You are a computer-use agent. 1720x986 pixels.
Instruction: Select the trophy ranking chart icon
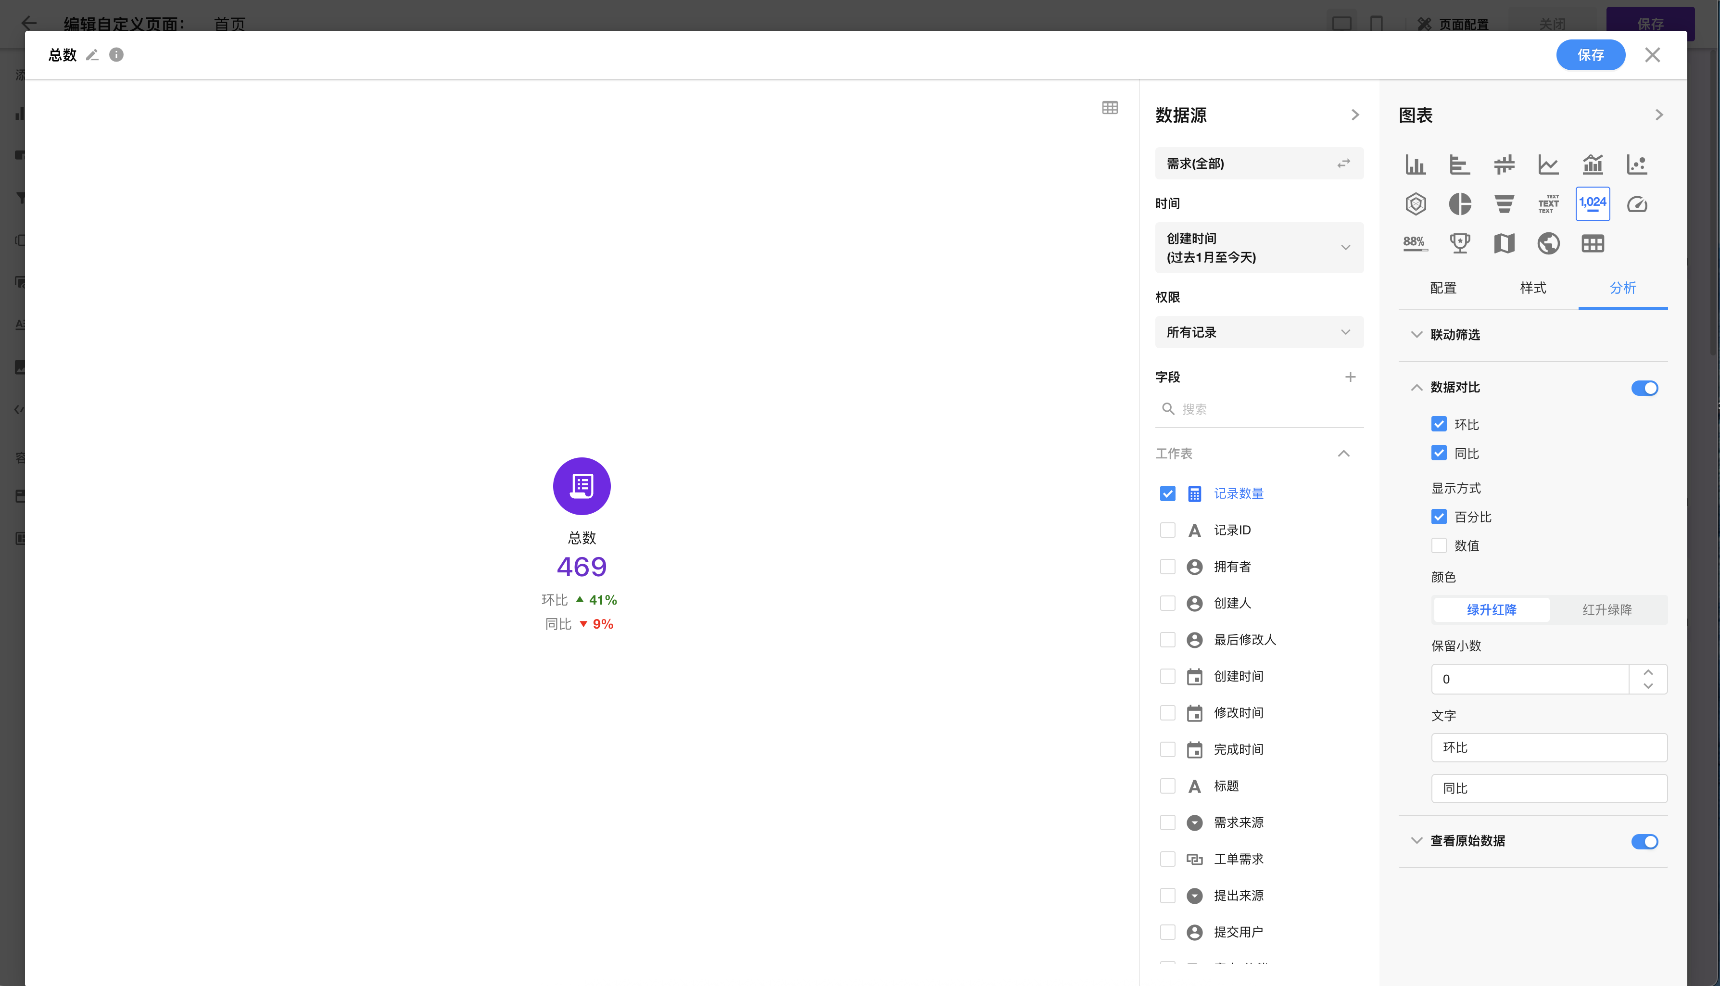[x=1459, y=243]
